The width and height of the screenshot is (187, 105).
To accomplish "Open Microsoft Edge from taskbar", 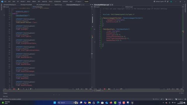I will 98,103.
